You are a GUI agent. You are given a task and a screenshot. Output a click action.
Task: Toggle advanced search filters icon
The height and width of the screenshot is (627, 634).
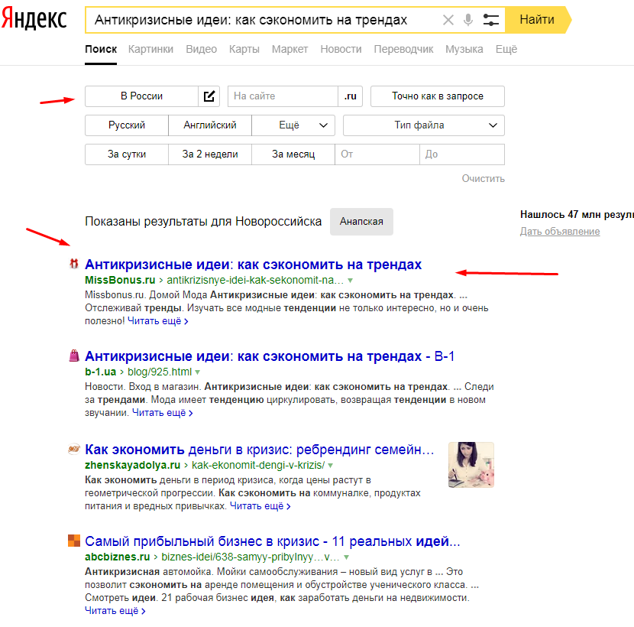[x=491, y=19]
